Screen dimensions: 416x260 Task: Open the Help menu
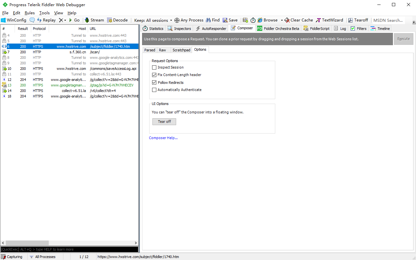pyautogui.click(x=72, y=13)
